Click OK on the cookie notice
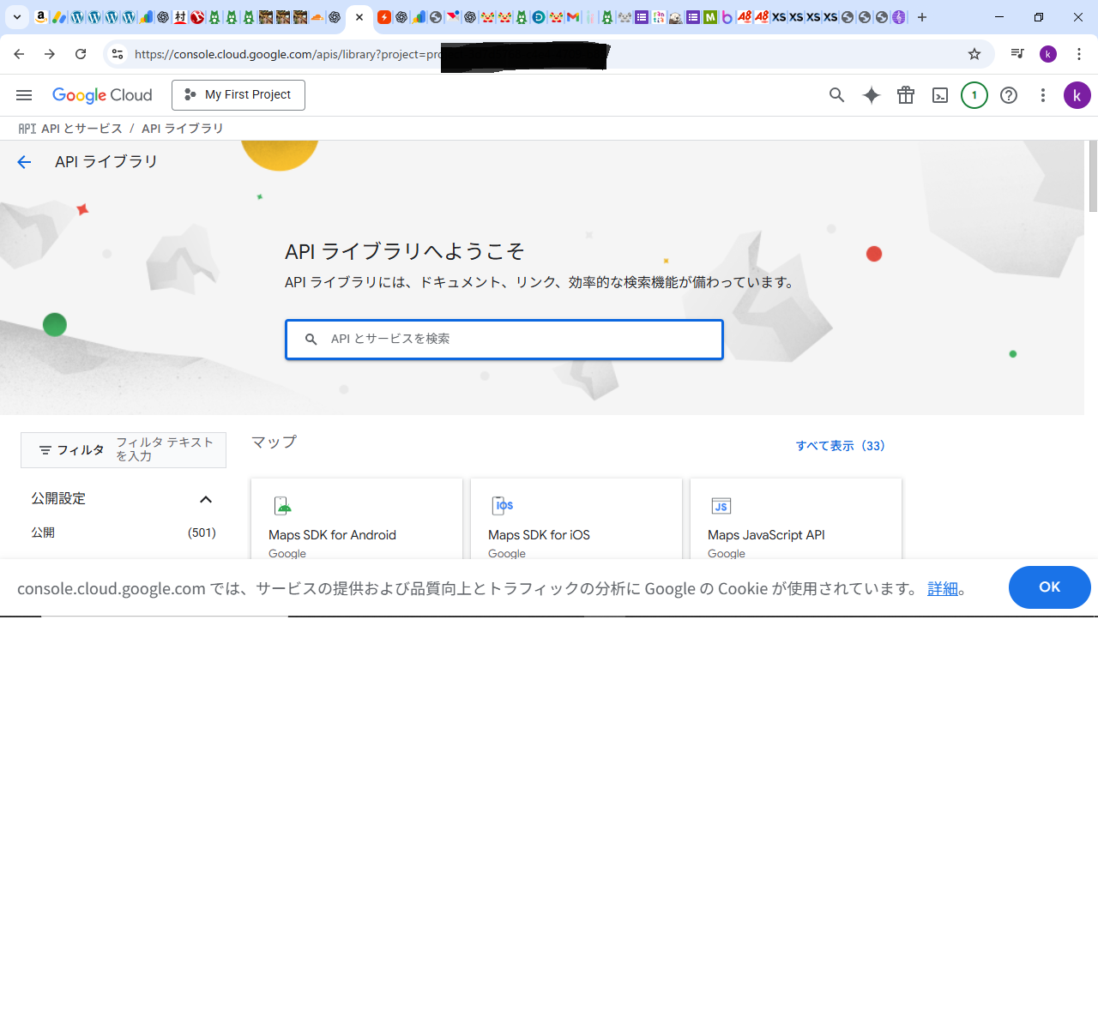Image resolution: width=1098 pixels, height=1029 pixels. point(1049,587)
